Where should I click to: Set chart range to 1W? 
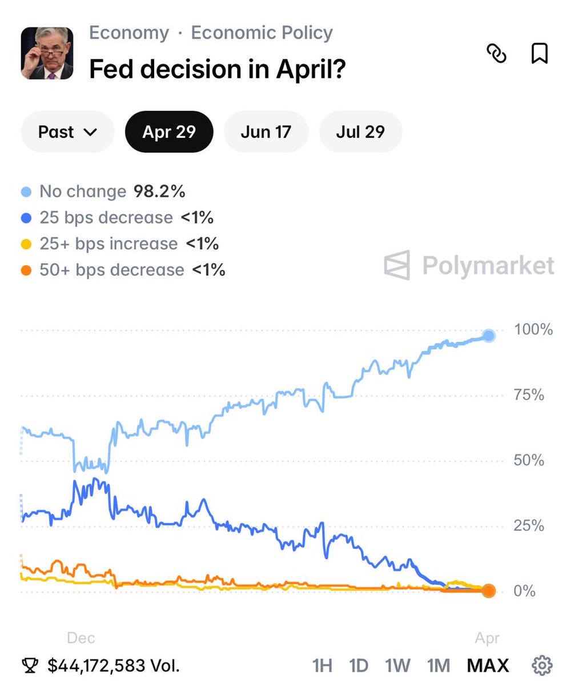(x=397, y=665)
